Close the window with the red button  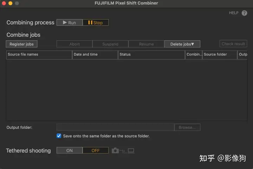tap(4, 3)
